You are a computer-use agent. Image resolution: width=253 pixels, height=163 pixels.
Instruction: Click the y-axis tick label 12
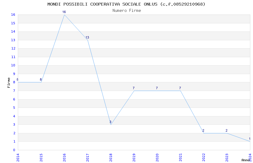coord(13,49)
